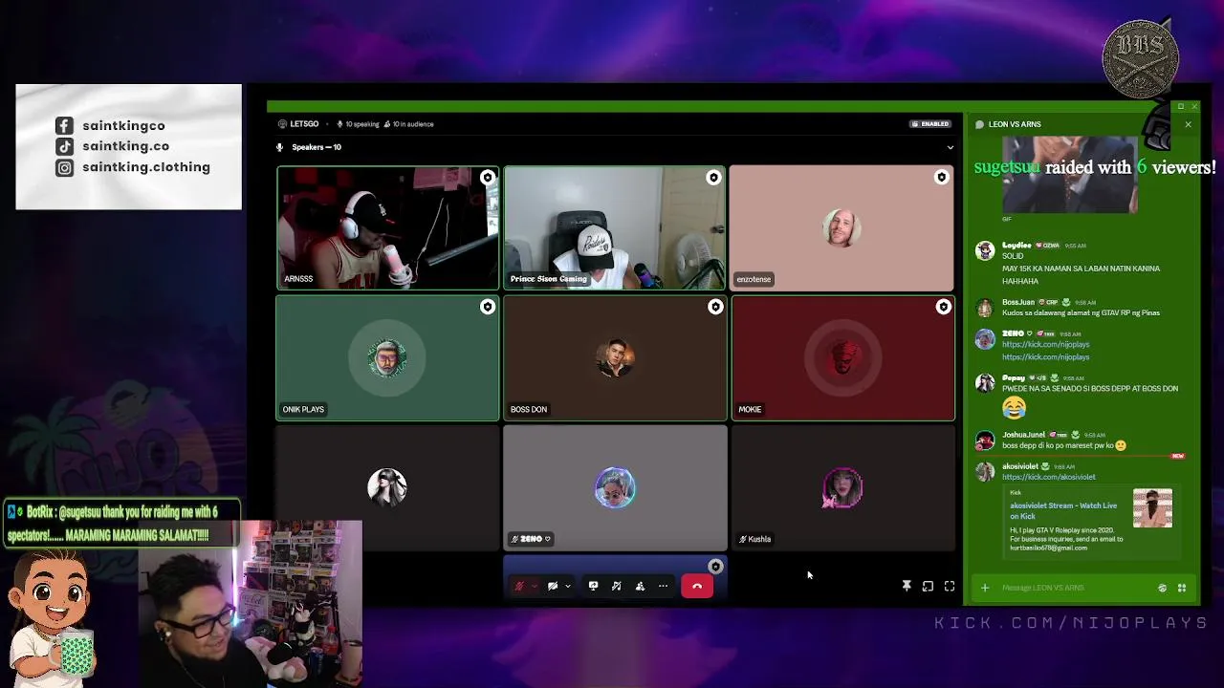This screenshot has height=688, width=1224.
Task: Click the pop-out window icon
Action: [928, 586]
